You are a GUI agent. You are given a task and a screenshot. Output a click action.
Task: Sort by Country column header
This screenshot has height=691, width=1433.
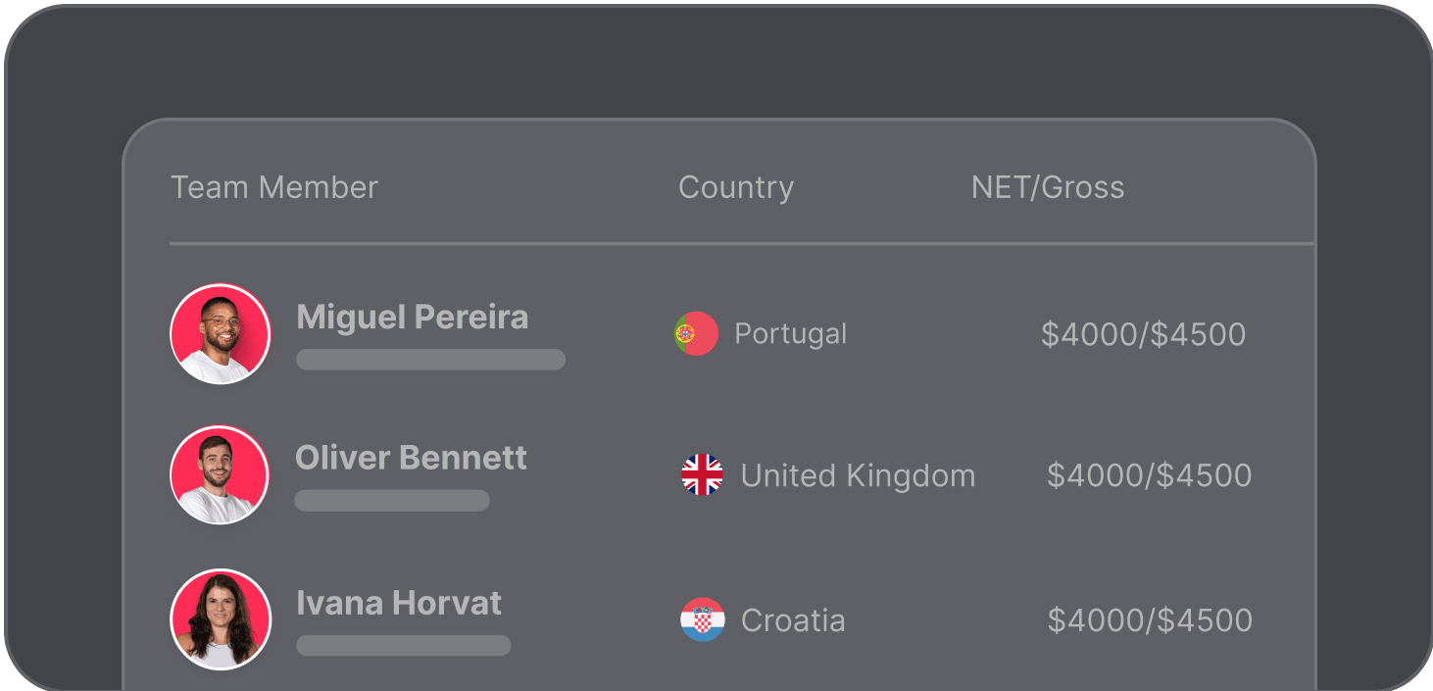735,187
